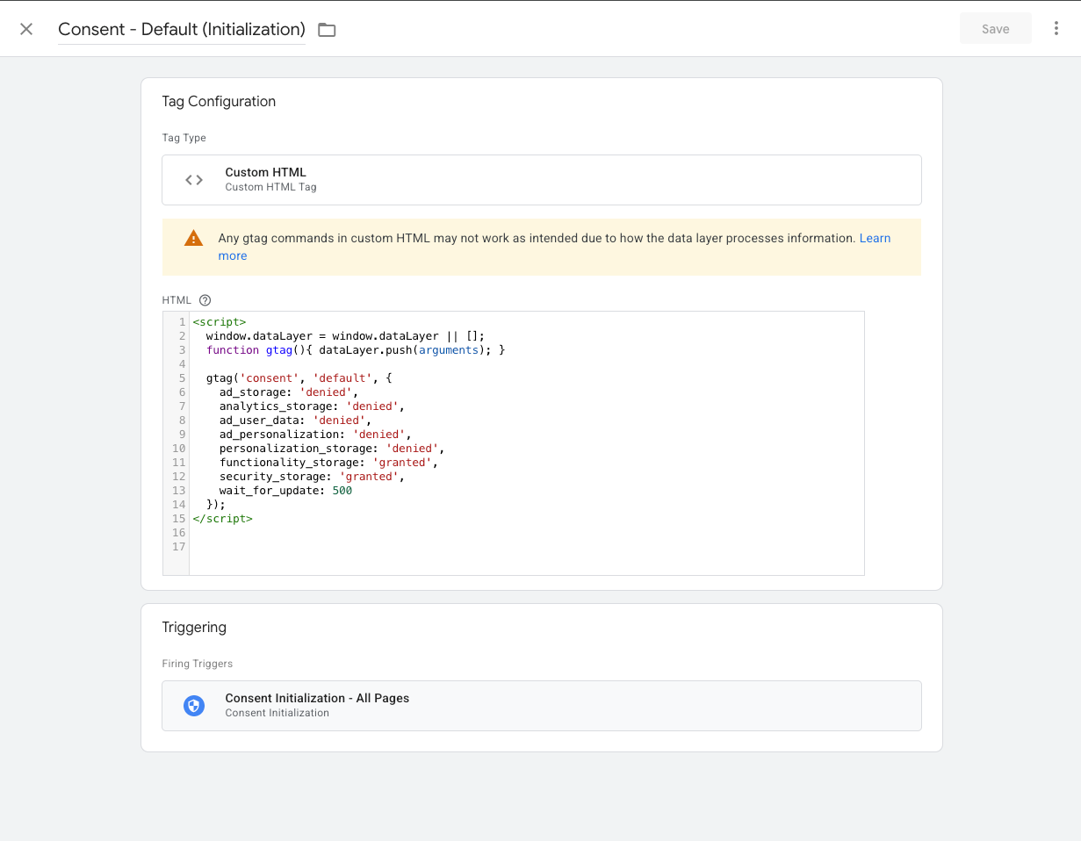
Task: Click the function gtag() definition line
Action: (356, 350)
